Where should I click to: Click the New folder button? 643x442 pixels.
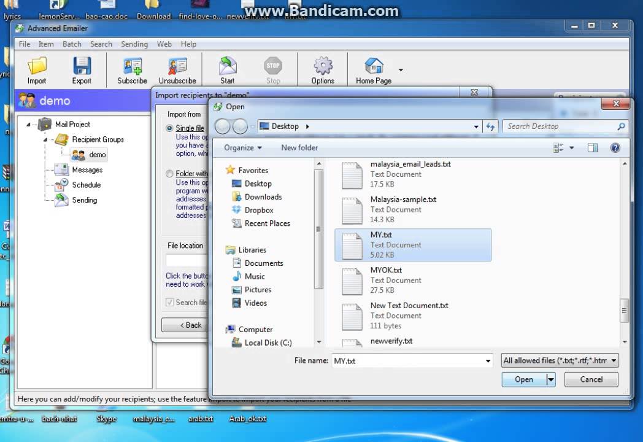pyautogui.click(x=299, y=148)
